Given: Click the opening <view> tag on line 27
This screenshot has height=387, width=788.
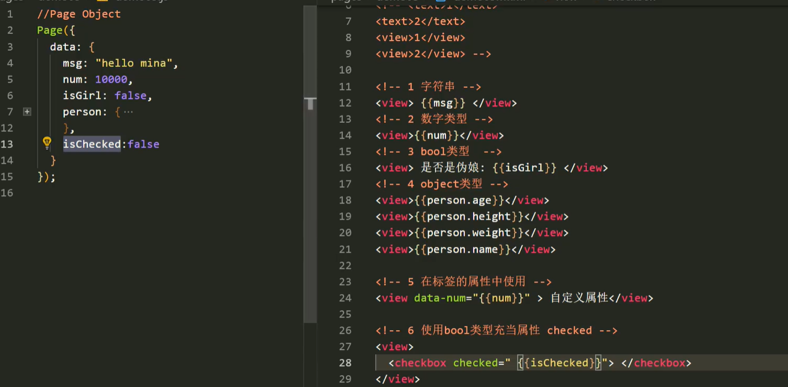Looking at the screenshot, I should pos(395,346).
